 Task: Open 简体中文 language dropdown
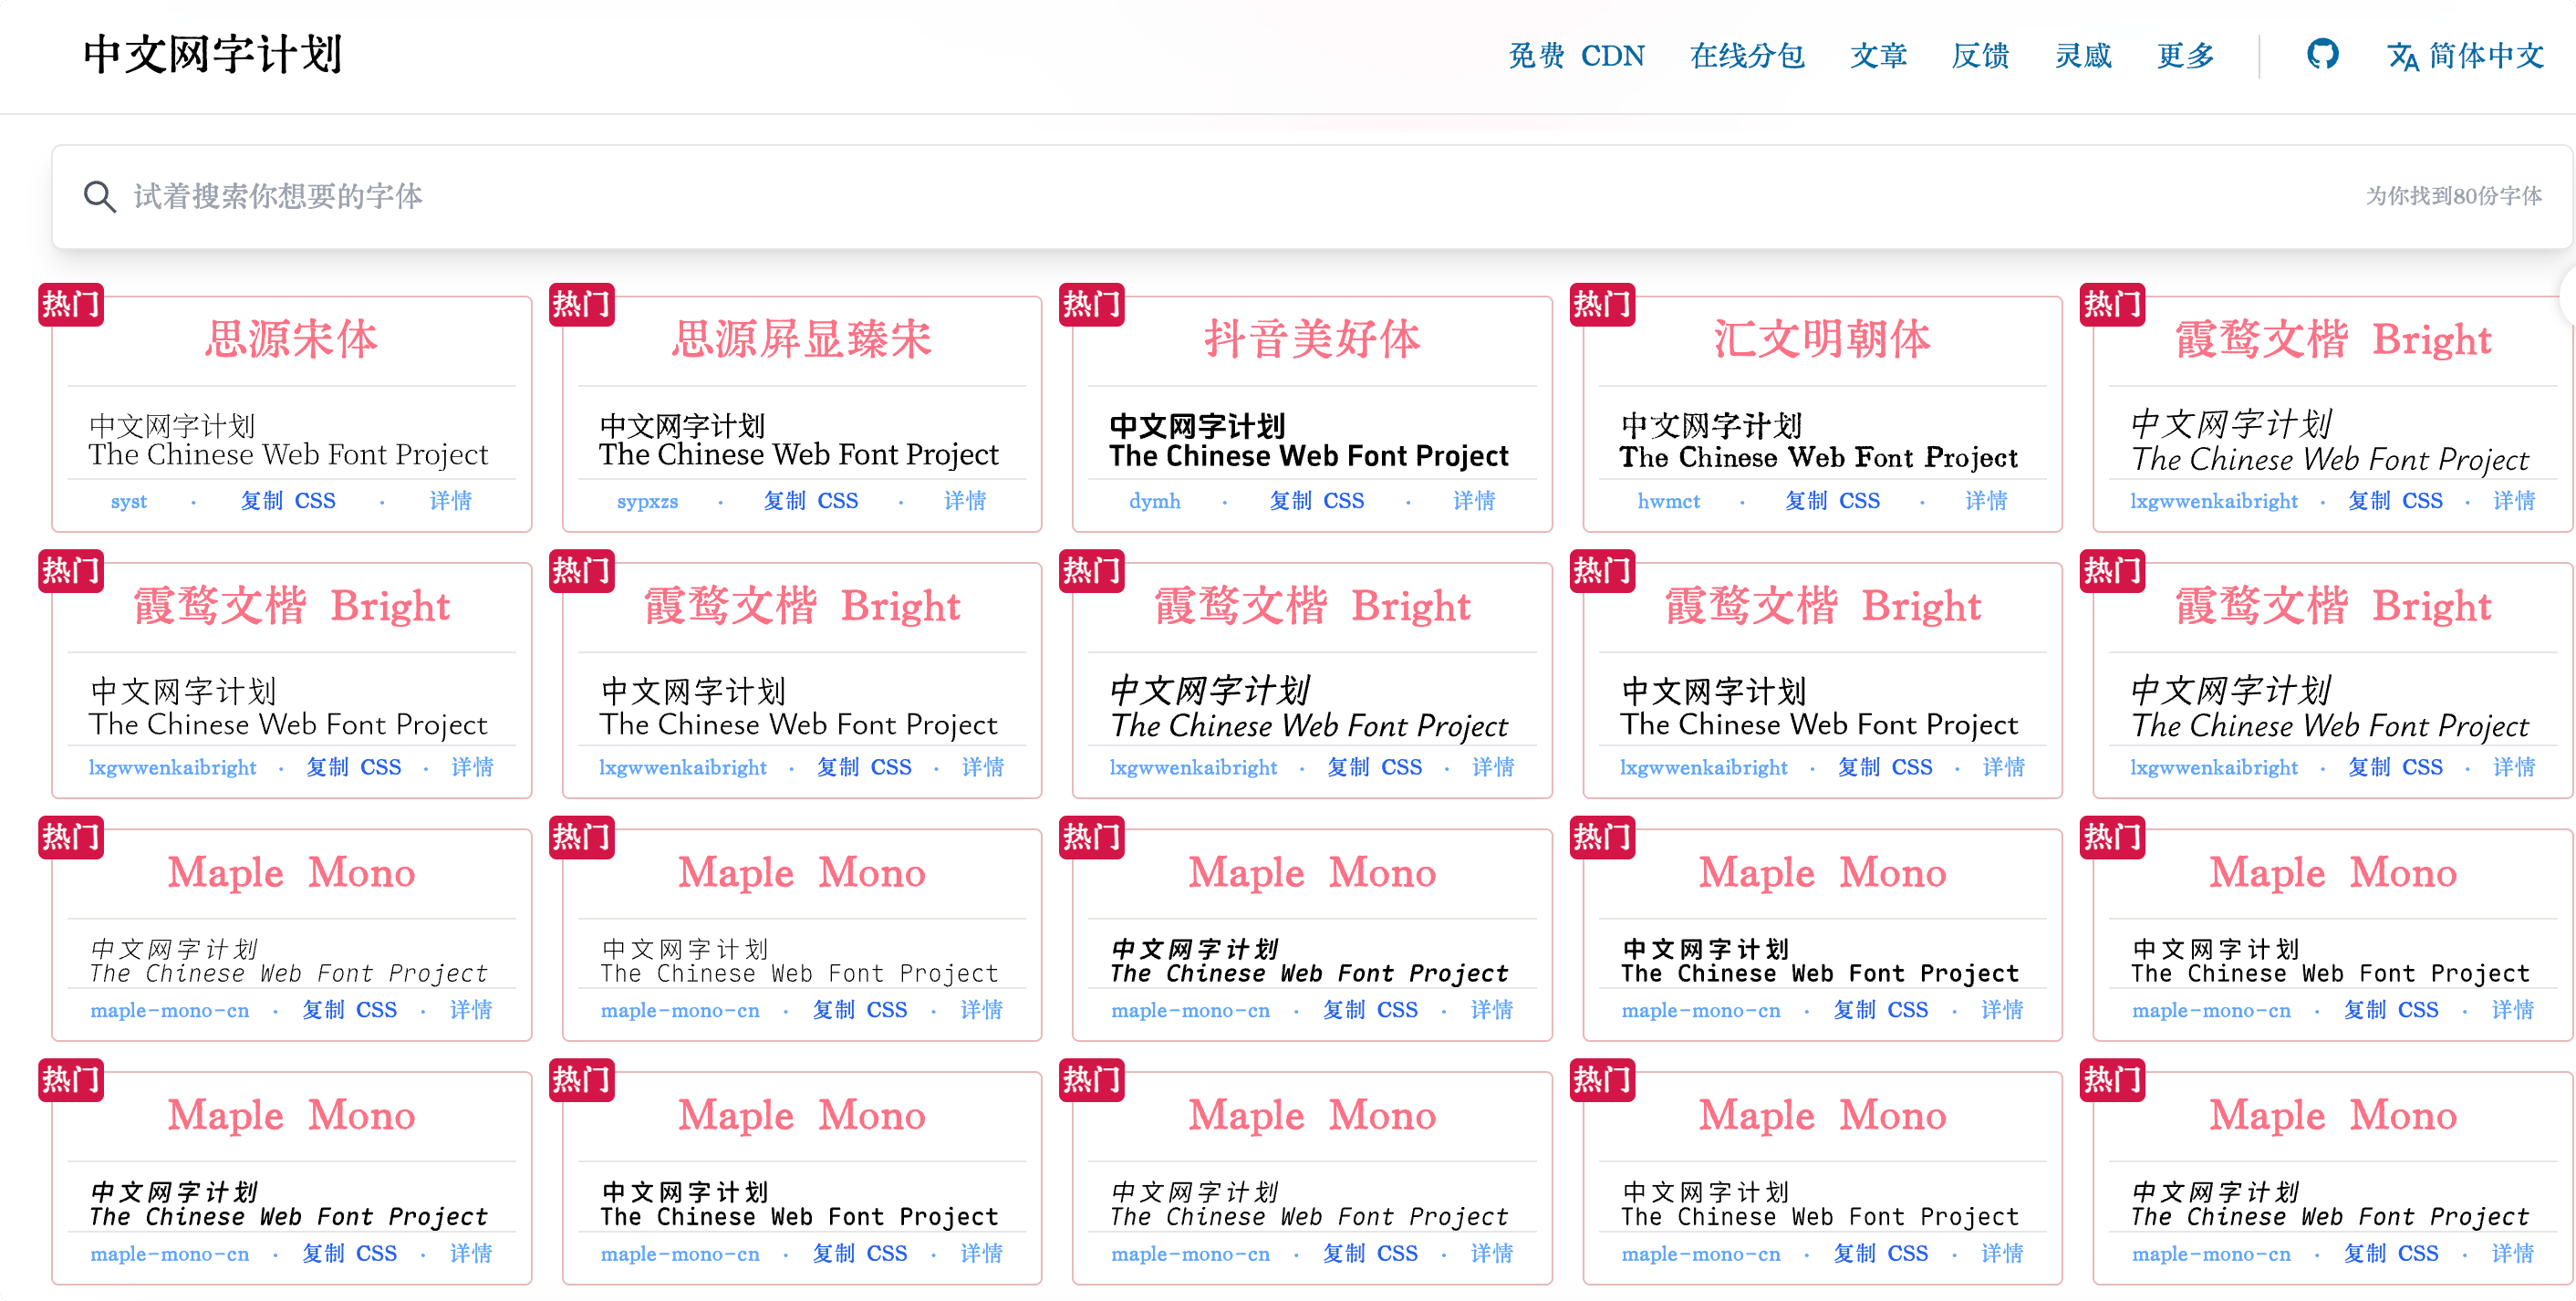[x=2485, y=56]
